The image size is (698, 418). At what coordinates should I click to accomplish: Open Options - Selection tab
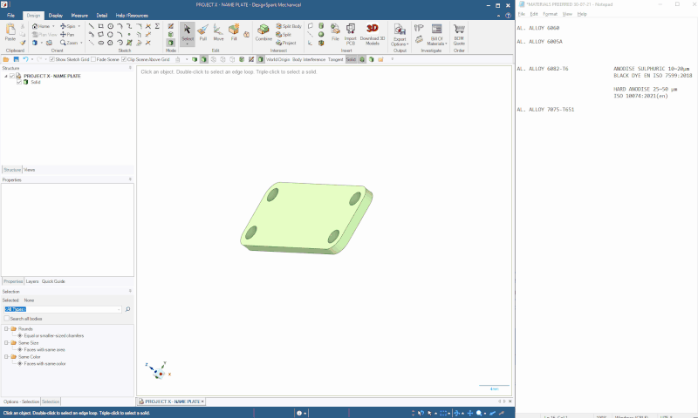(x=21, y=401)
